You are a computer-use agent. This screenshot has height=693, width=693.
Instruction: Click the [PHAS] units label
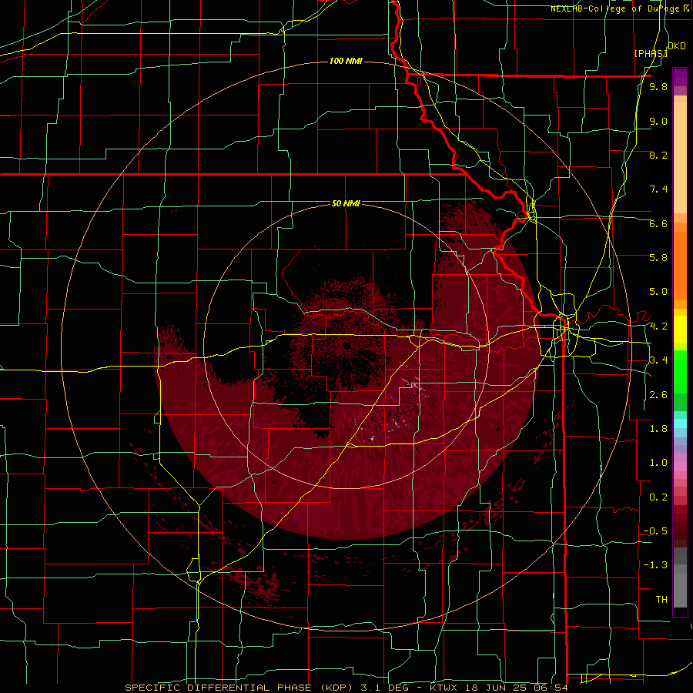651,53
